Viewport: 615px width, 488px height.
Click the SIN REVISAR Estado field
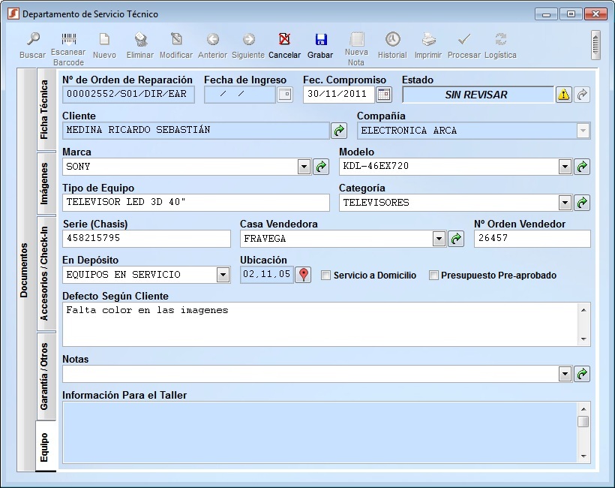[x=478, y=95]
